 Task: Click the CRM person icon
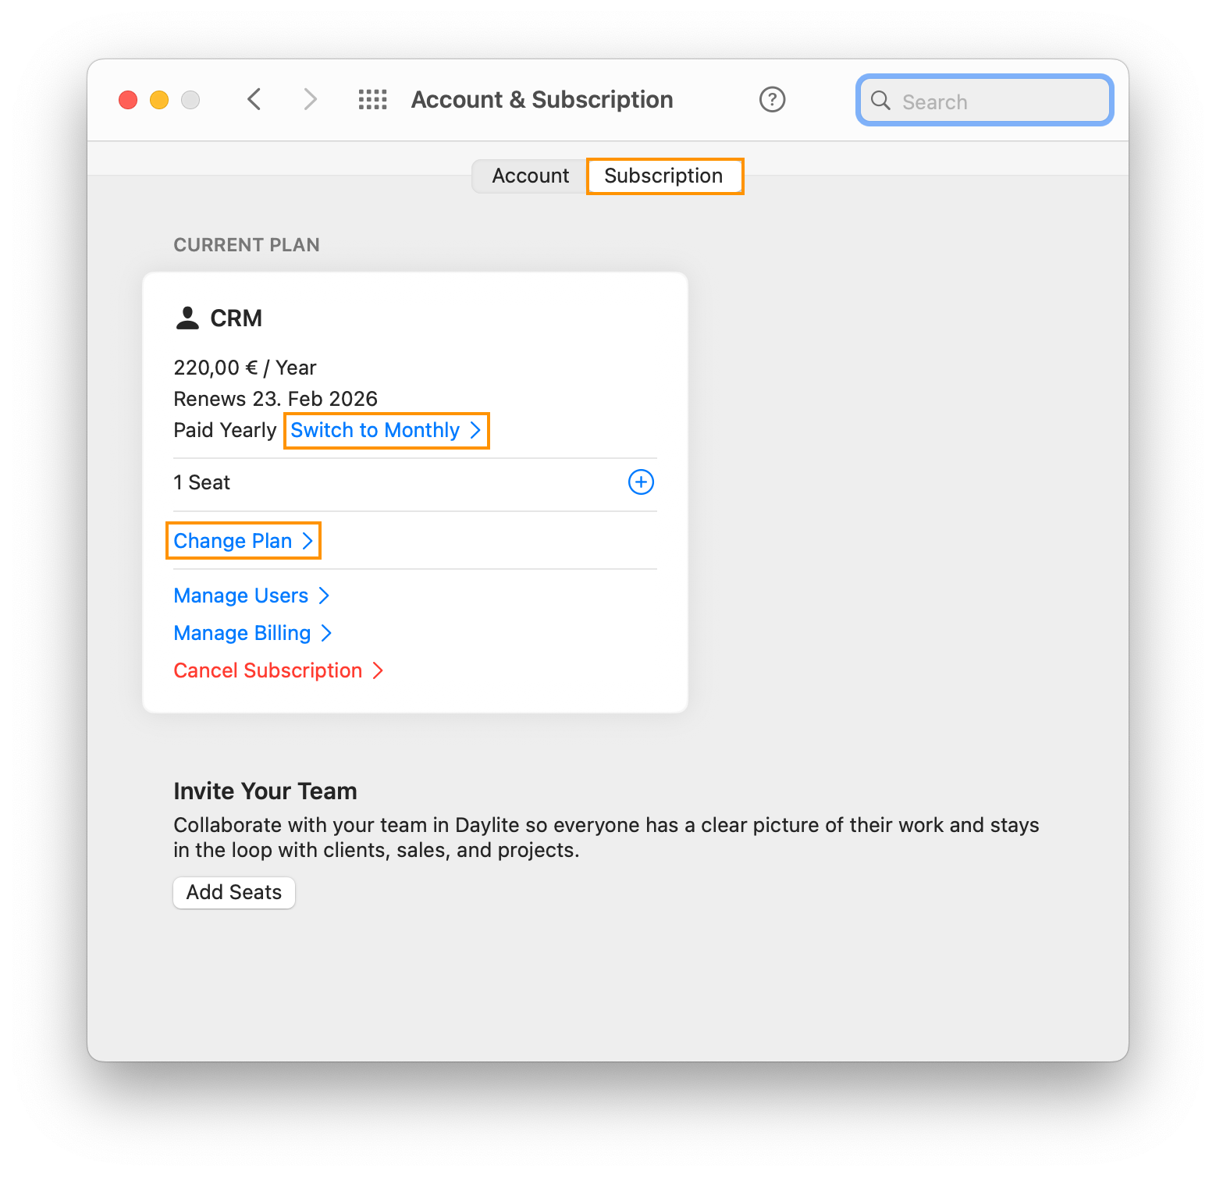pos(187,318)
